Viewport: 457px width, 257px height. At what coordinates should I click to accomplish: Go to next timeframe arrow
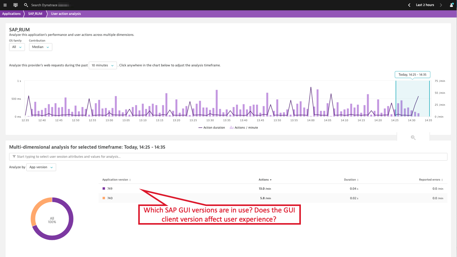coord(441,5)
